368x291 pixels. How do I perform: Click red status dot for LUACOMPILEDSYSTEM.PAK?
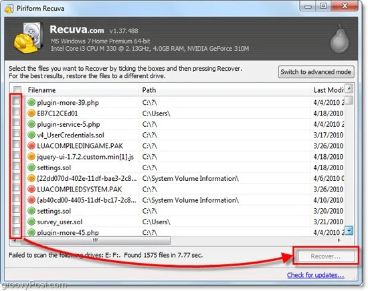tap(31, 189)
